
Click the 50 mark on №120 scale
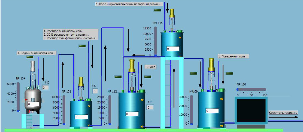point(252,95)
